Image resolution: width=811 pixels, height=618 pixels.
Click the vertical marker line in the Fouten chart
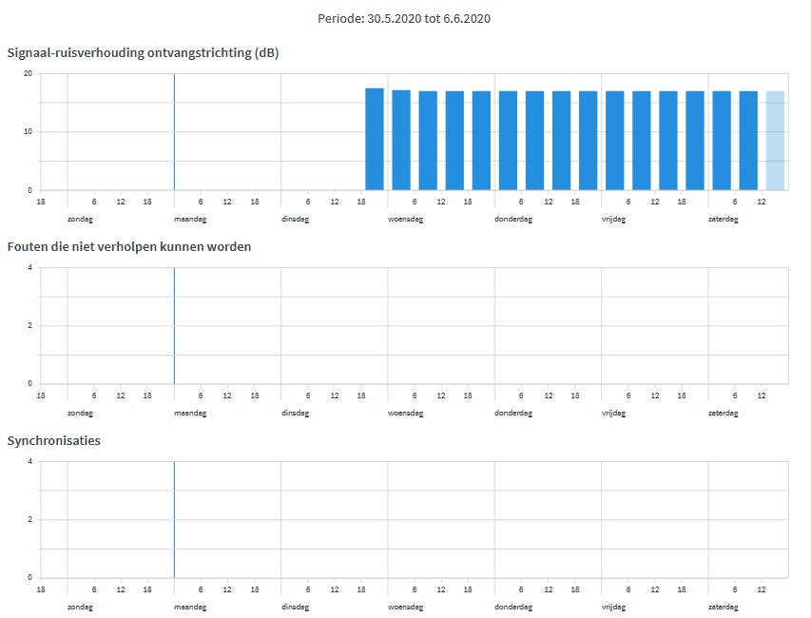click(174, 326)
